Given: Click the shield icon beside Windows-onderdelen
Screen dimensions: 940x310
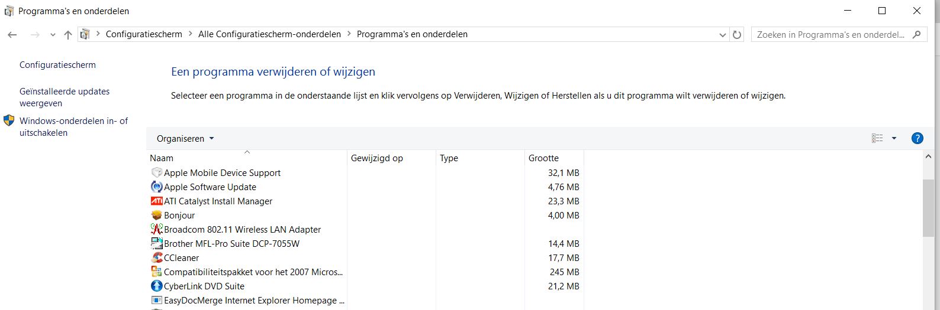Looking at the screenshot, I should pyautogui.click(x=9, y=120).
